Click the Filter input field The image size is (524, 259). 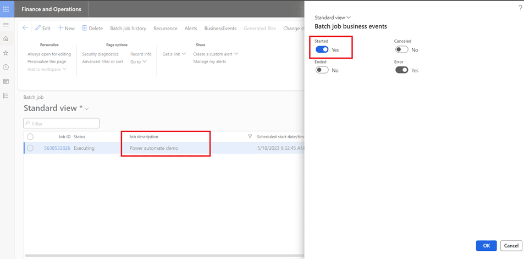point(61,123)
